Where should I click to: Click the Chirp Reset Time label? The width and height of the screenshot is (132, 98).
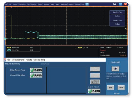tap(17, 70)
